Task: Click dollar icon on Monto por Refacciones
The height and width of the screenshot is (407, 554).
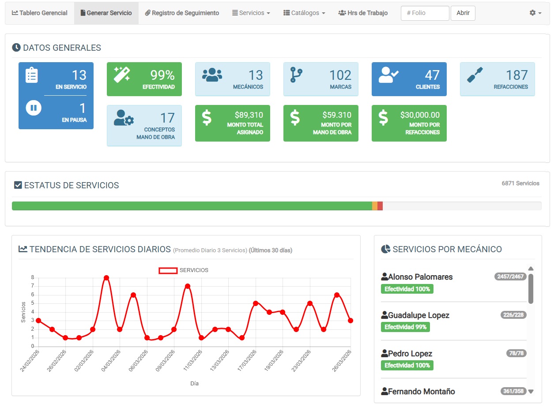Action: click(383, 118)
